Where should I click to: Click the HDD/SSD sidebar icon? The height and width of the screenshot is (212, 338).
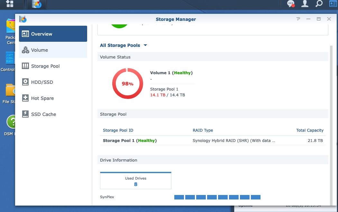25,82
